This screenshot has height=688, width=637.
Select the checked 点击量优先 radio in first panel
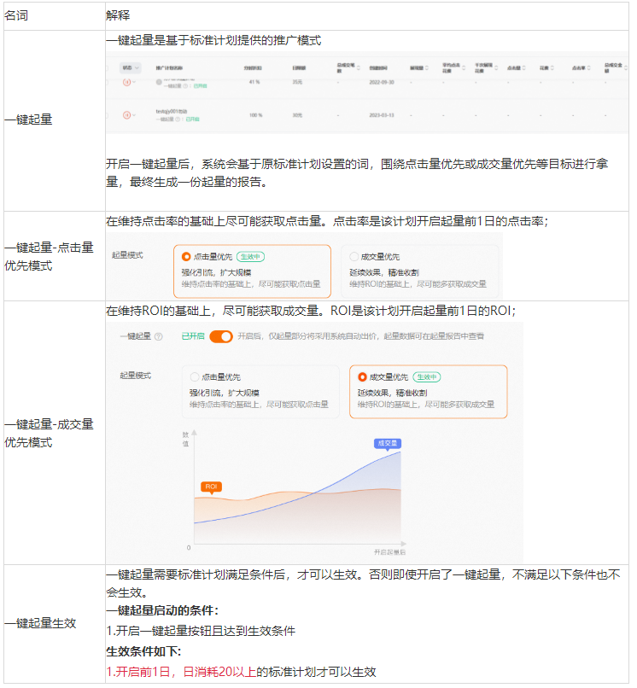(186, 256)
